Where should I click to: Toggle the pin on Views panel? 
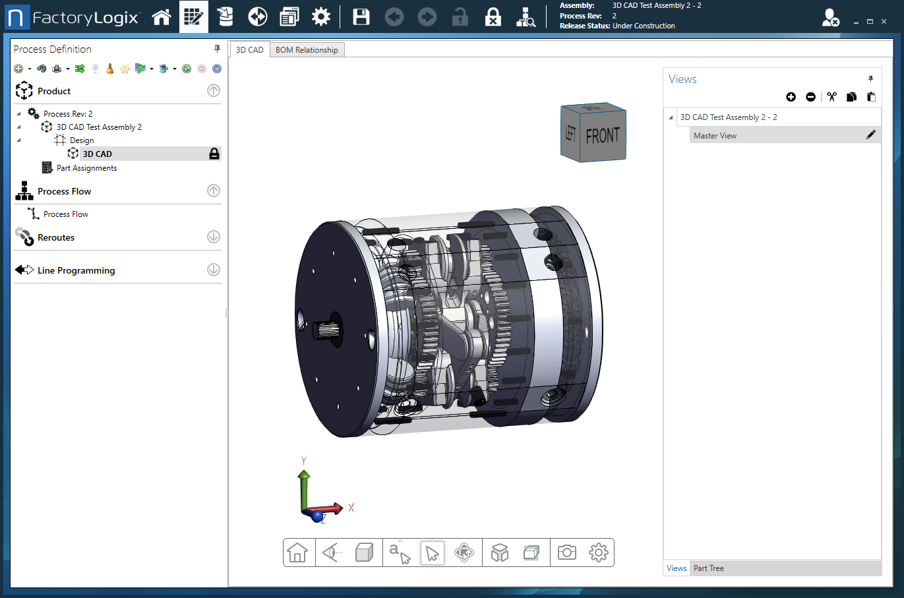click(870, 78)
